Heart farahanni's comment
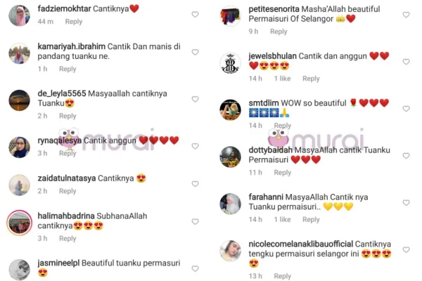The width and height of the screenshot is (422, 281). (x=406, y=203)
